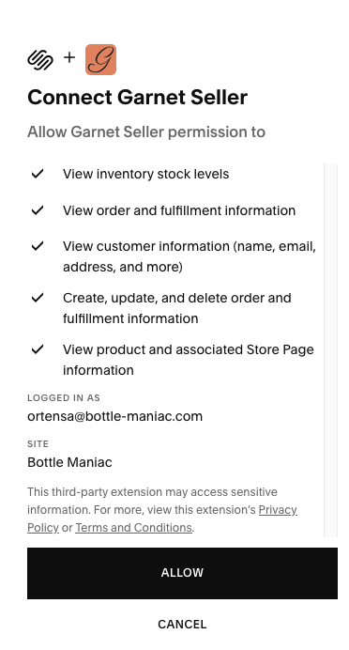Click the Allow Garnet Seller permission to subtitle

(146, 132)
